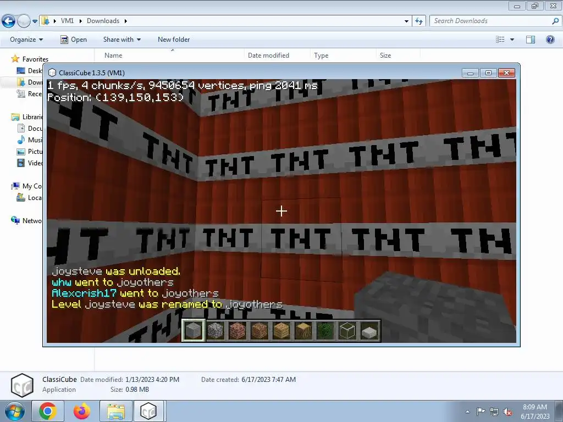The height and width of the screenshot is (422, 563).
Task: Click the muted volume tray icon
Action: tap(507, 412)
